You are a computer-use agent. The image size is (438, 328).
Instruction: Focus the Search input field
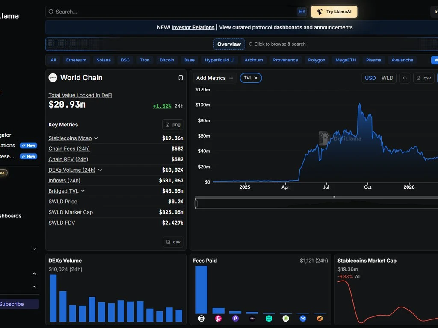pyautogui.click(x=176, y=12)
